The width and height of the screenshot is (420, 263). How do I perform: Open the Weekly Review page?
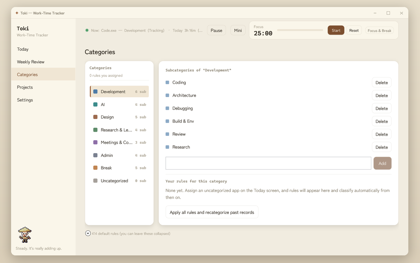(x=43, y=62)
